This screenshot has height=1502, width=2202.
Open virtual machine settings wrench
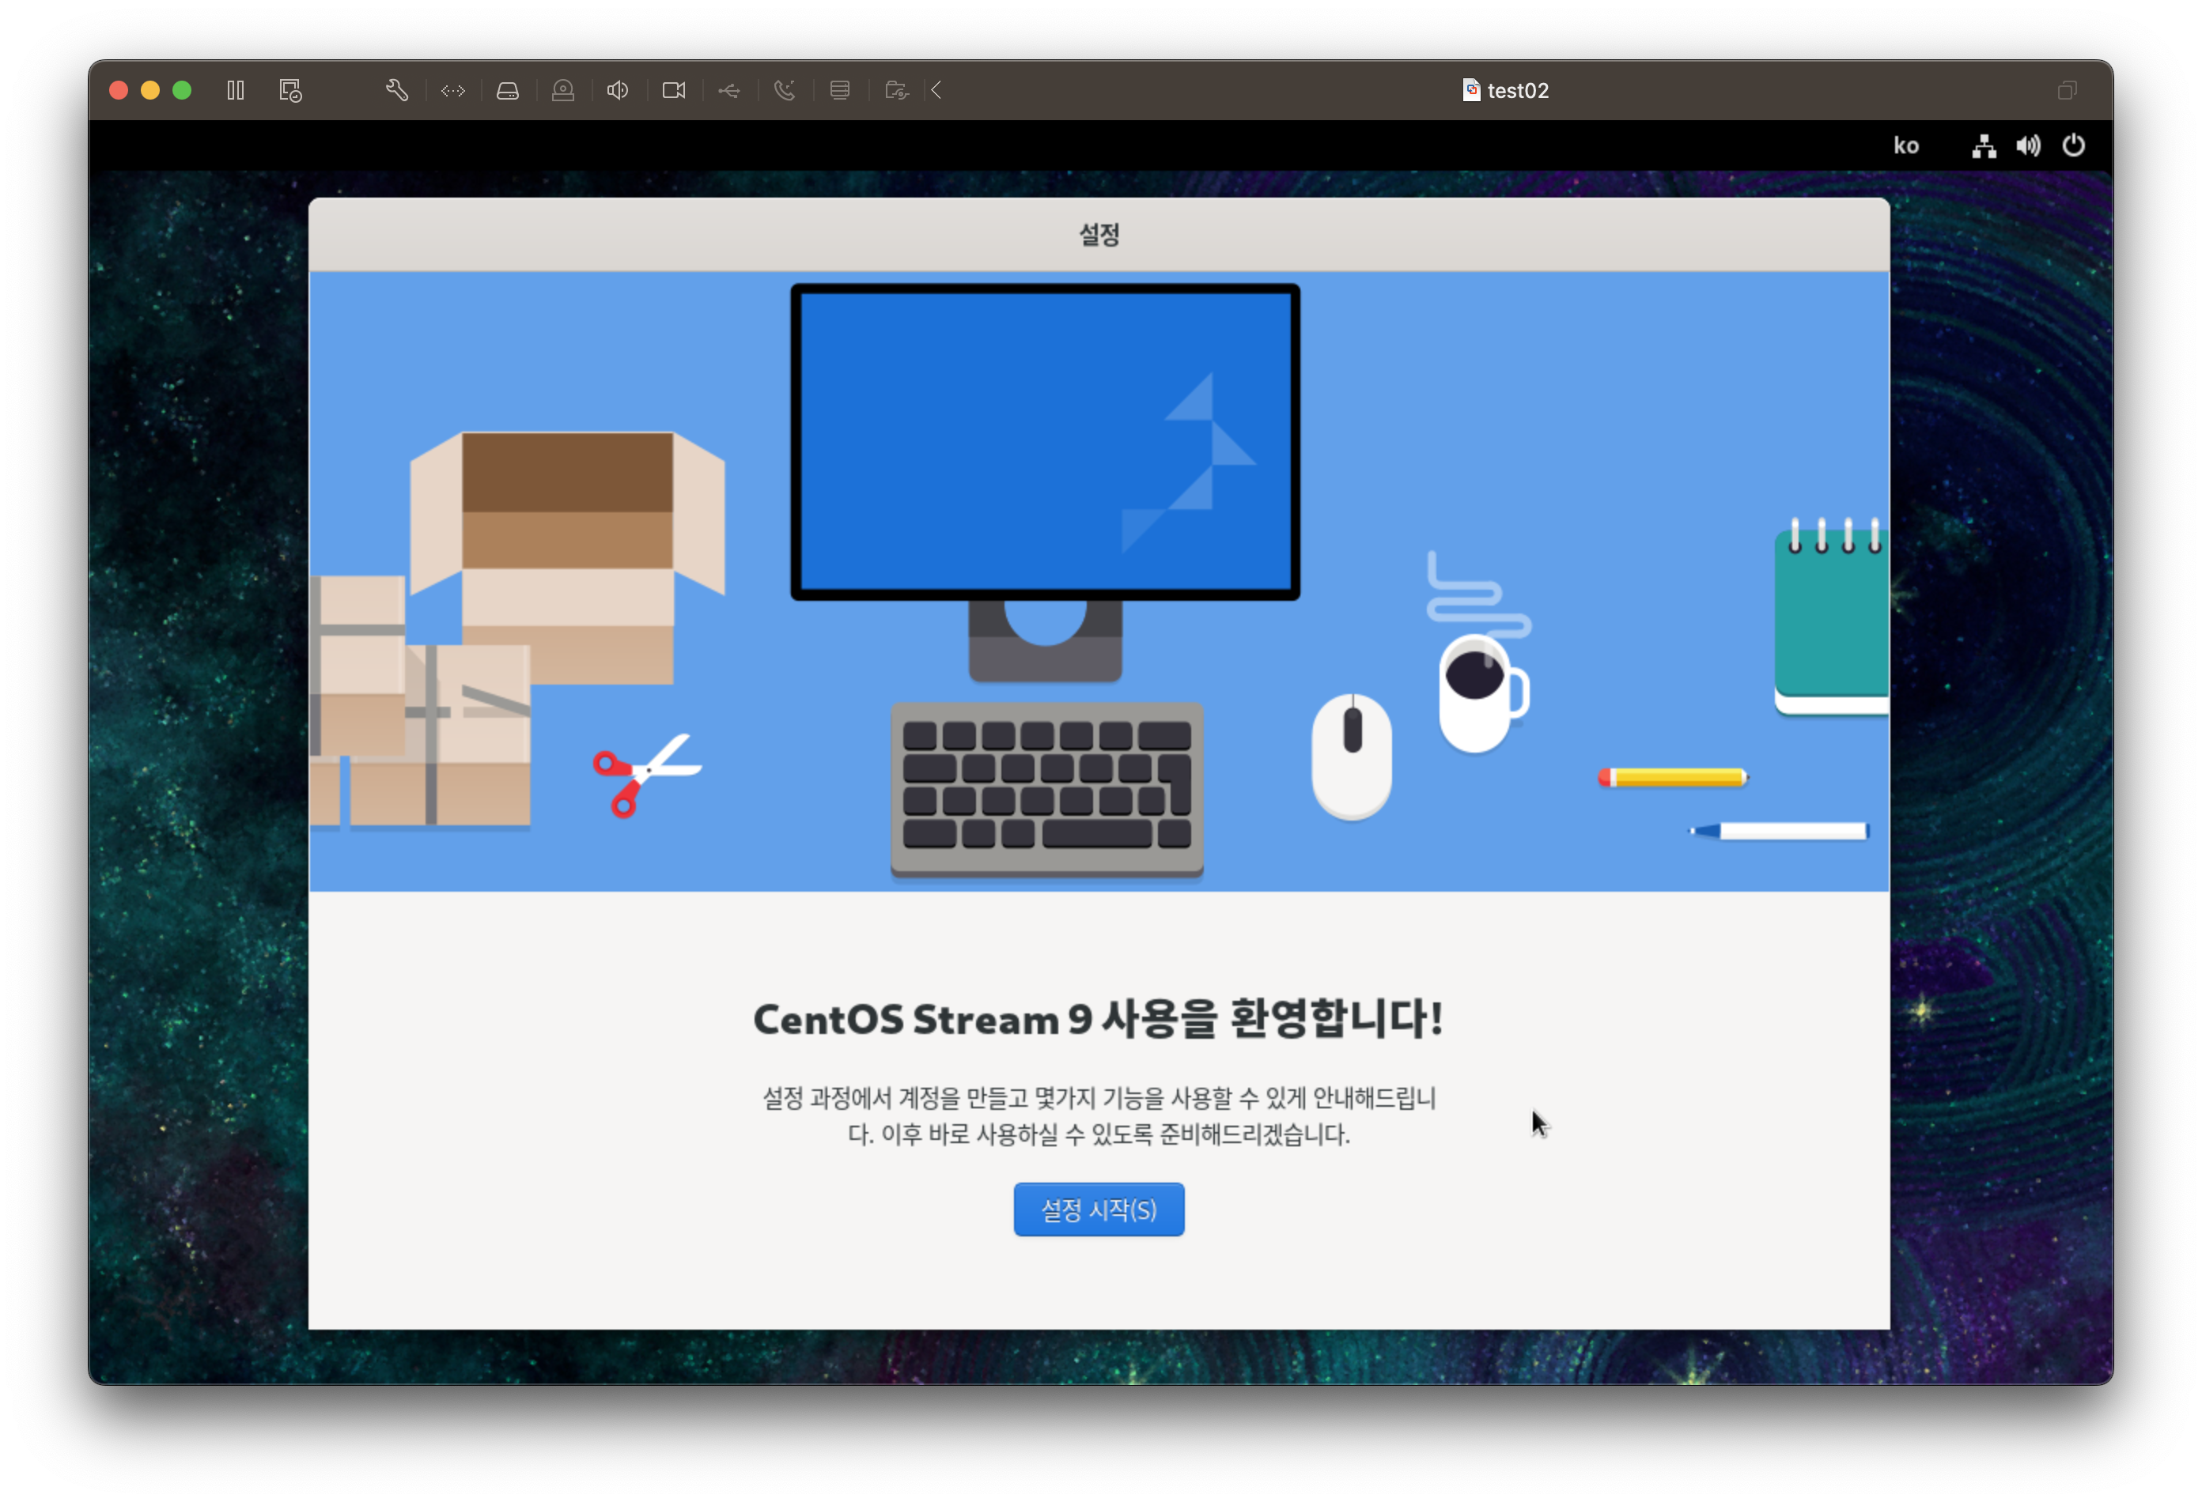point(397,90)
